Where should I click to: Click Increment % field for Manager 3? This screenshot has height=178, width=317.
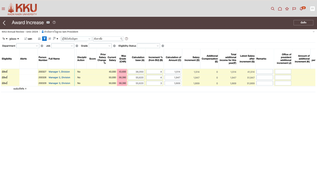pos(154,83)
